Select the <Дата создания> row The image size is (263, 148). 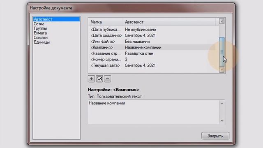point(152,35)
